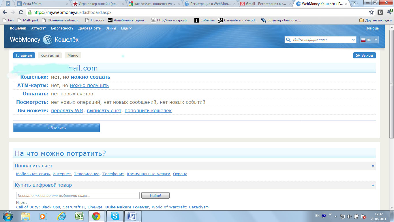The width and height of the screenshot is (394, 222).
Task: Click the можно получить ATM card link
Action: [89, 86]
